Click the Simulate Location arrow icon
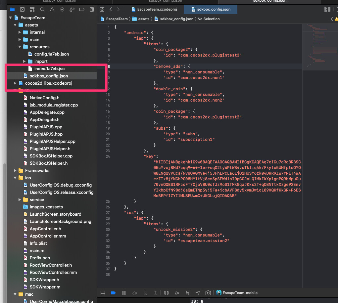Image resolution: width=338 pixels, height=303 pixels. 198,293
